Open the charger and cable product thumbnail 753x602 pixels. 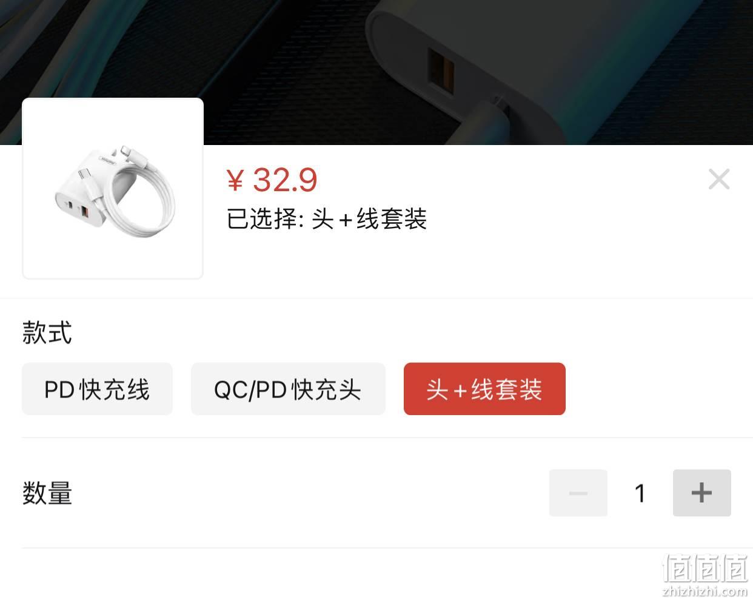pyautogui.click(x=113, y=188)
